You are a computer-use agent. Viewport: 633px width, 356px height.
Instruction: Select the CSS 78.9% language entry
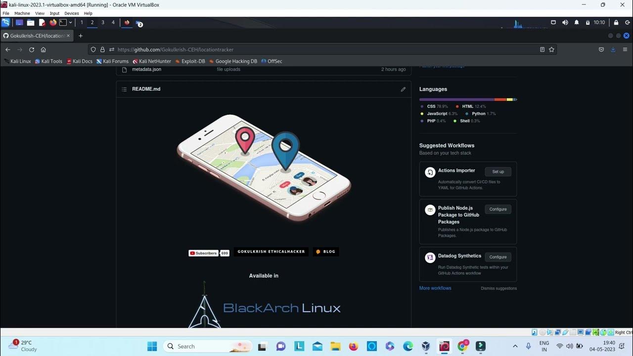click(434, 106)
